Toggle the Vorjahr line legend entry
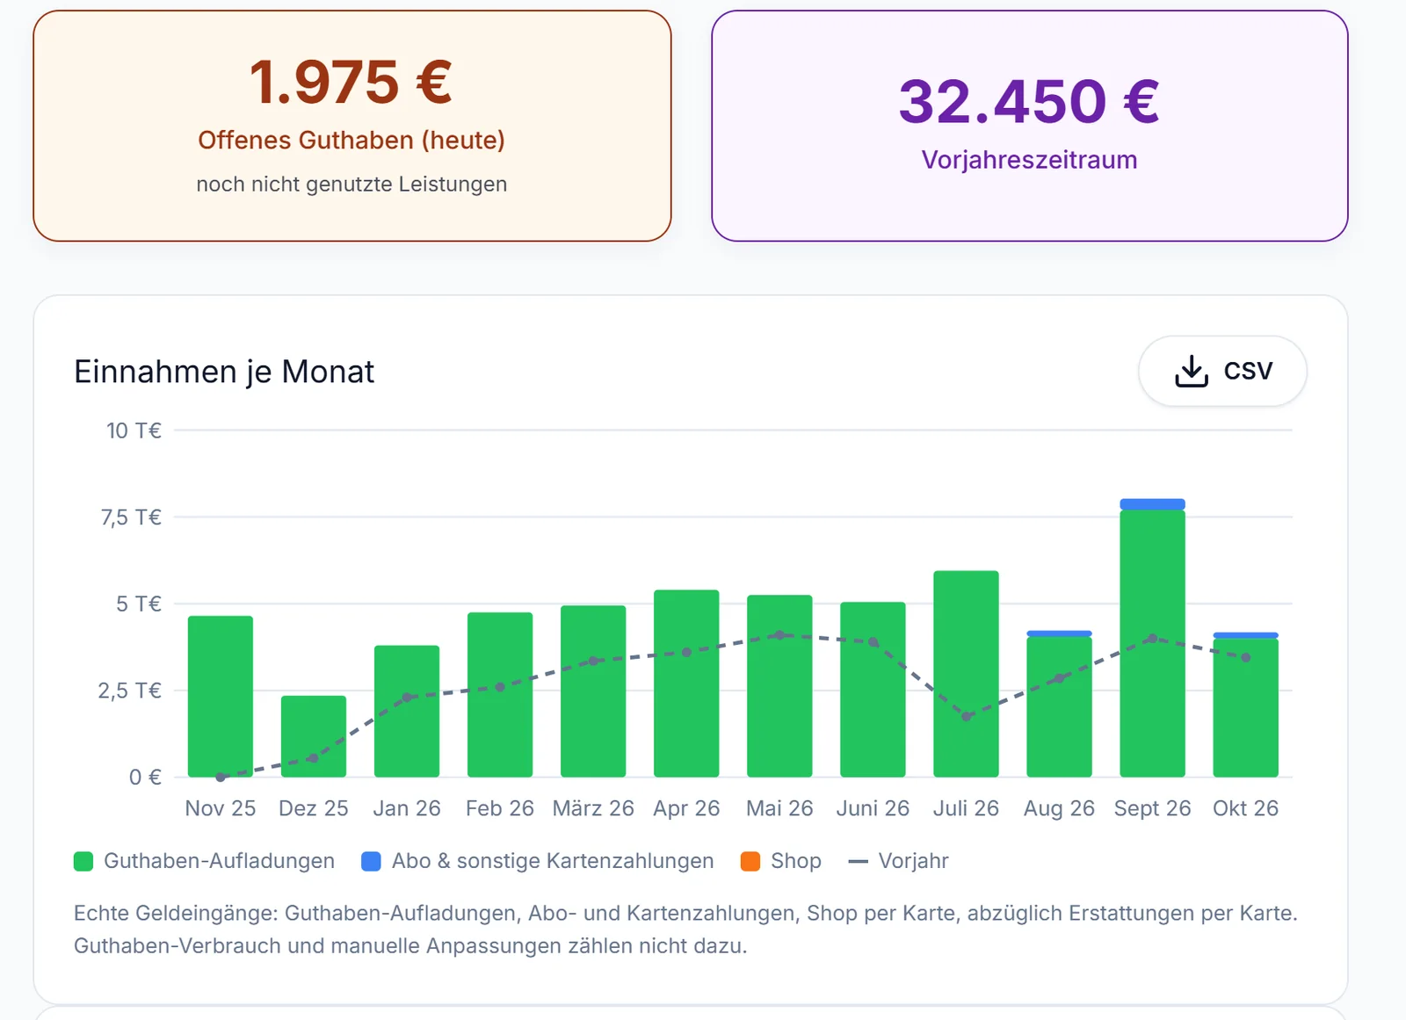The image size is (1406, 1020). click(898, 861)
